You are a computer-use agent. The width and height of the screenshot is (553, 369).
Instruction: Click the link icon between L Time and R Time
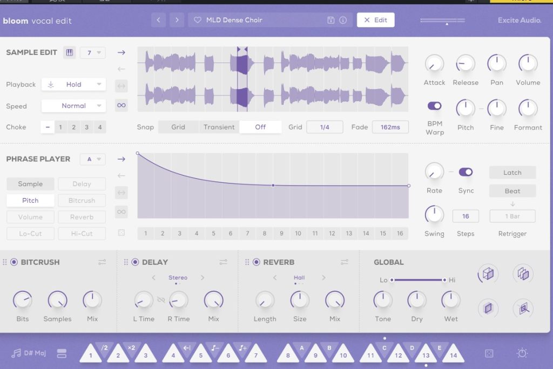pos(160,300)
